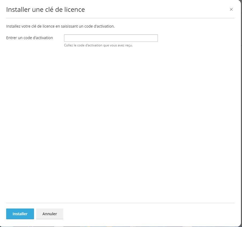Click the empty area of the dialog body
Image resolution: width=242 pixels, height=227 pixels.
[x=121, y=121]
